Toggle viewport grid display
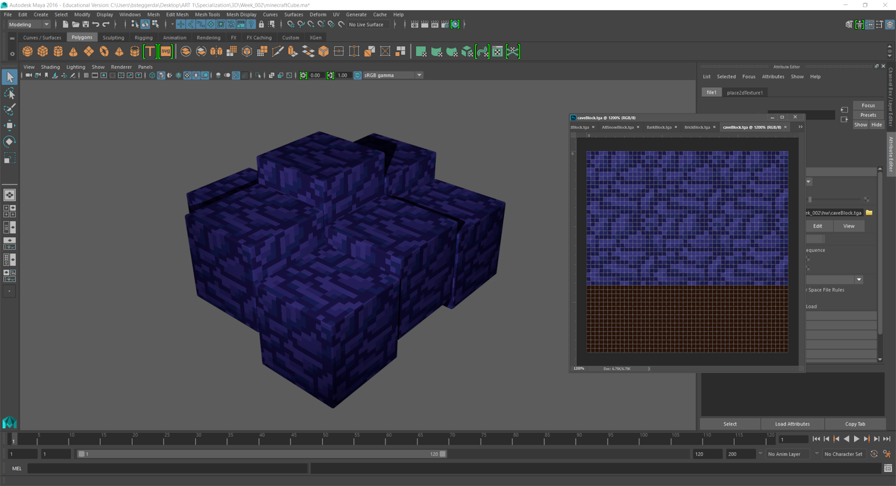Screen dimensions: 896x486 pyautogui.click(x=86, y=75)
